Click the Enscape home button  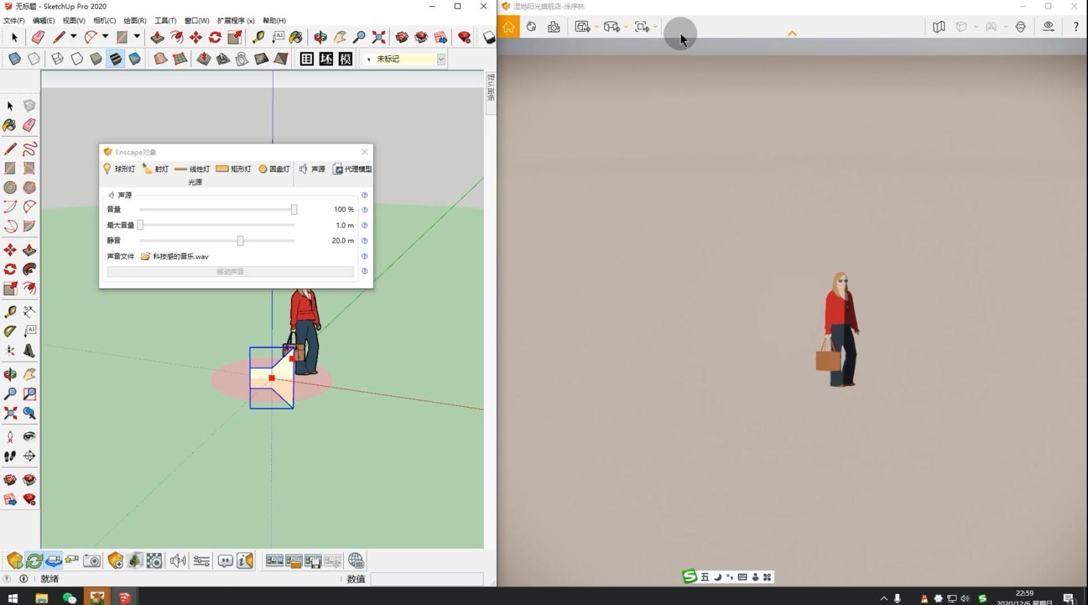click(509, 27)
